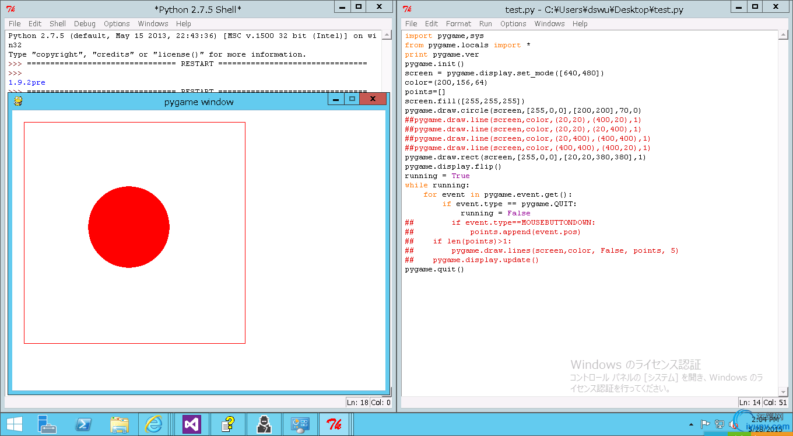793x436 pixels.
Task: Open the Options menu in test.py editor
Action: [x=513, y=24]
